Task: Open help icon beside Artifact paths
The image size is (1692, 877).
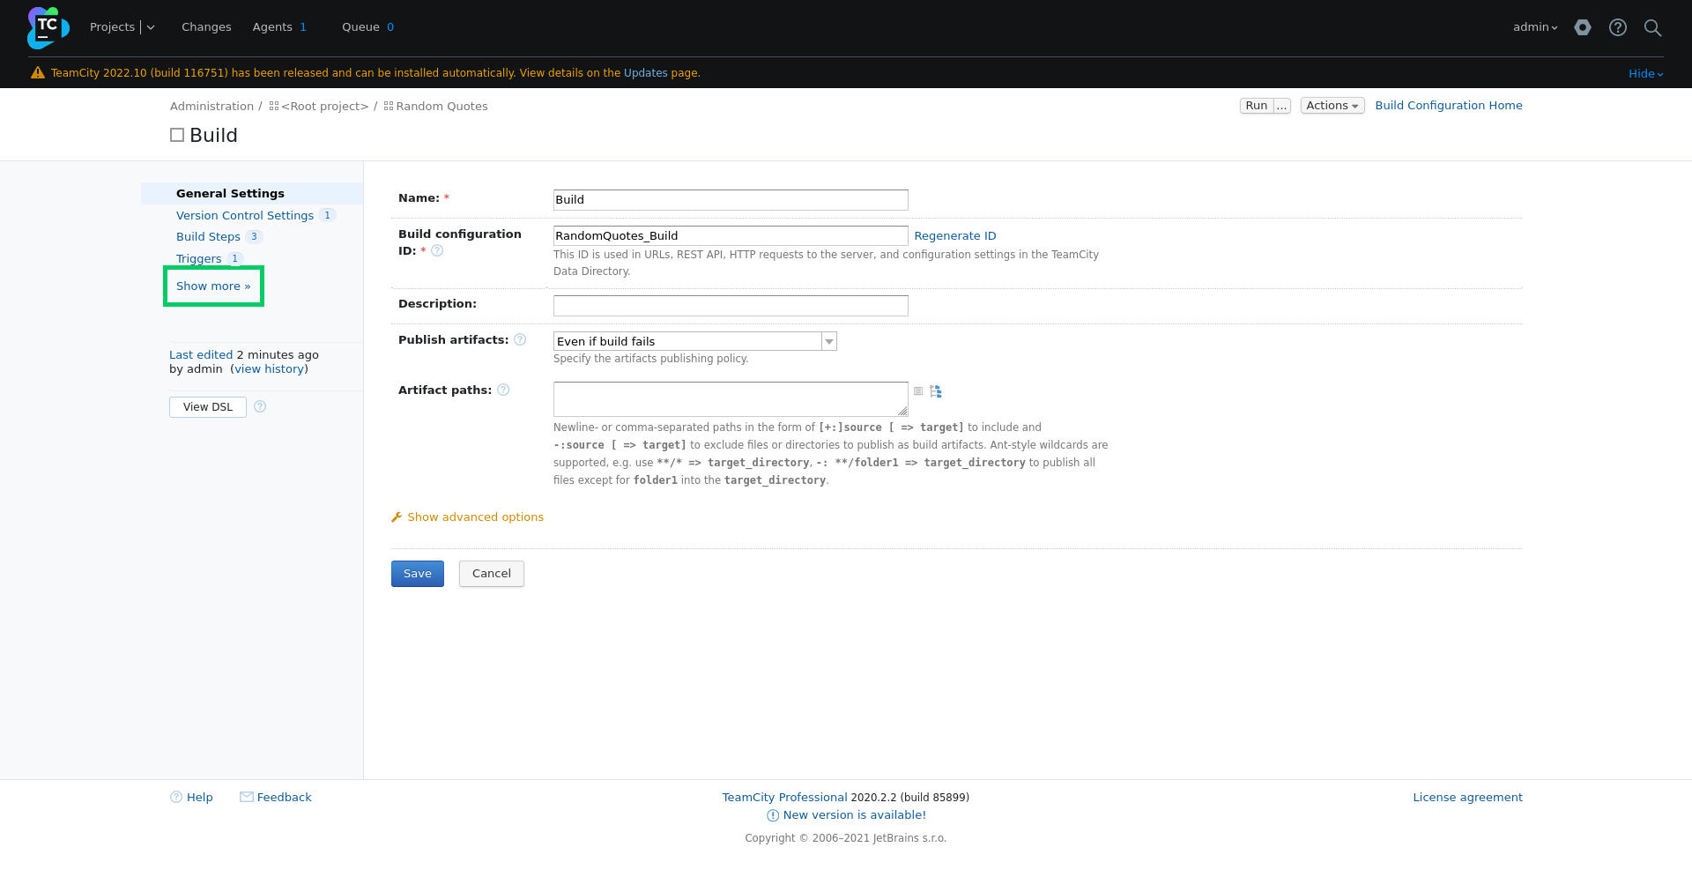Action: click(x=503, y=390)
